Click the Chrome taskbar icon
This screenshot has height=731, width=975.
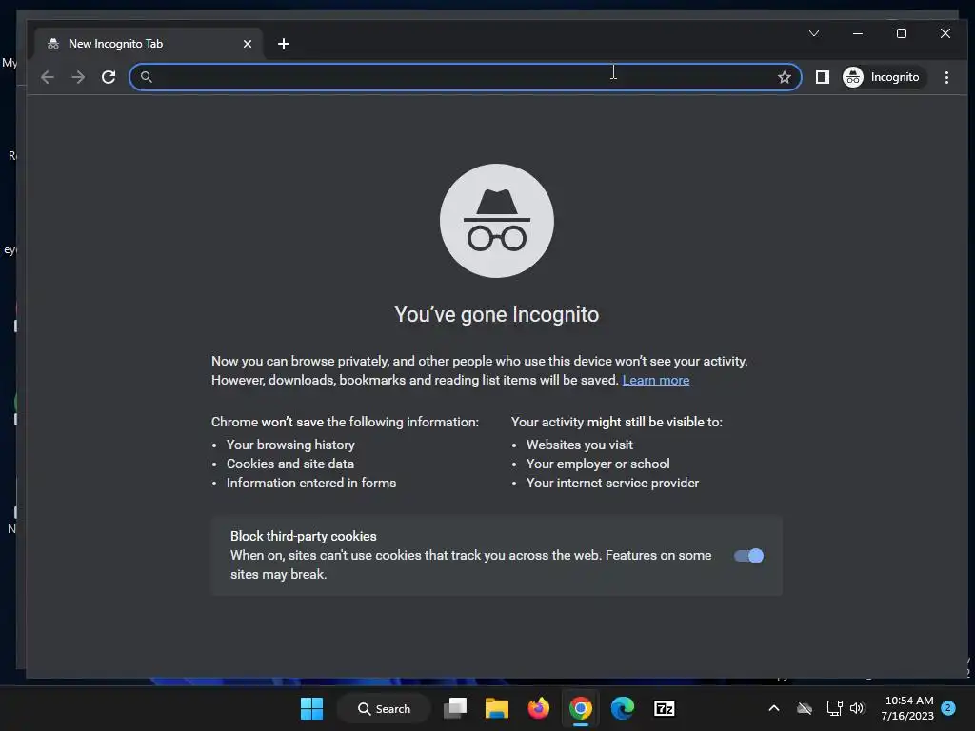tap(580, 708)
